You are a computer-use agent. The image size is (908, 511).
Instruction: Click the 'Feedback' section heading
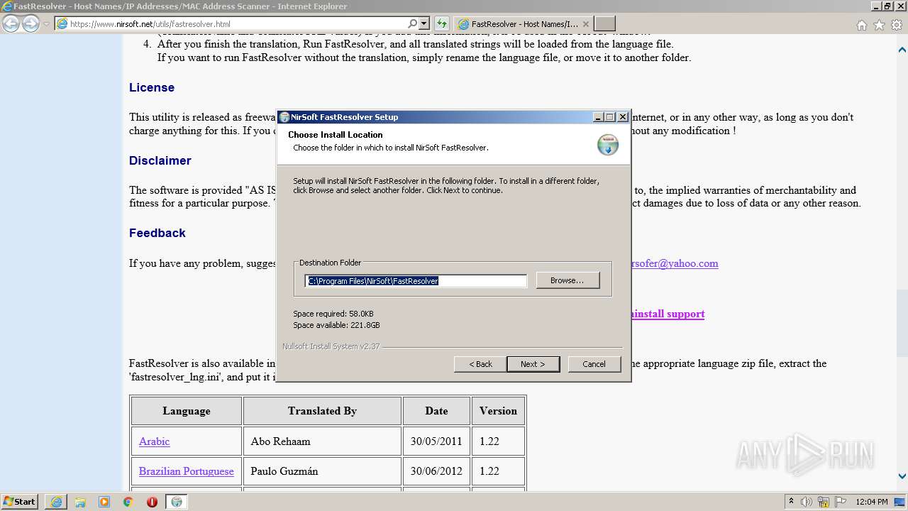click(157, 233)
